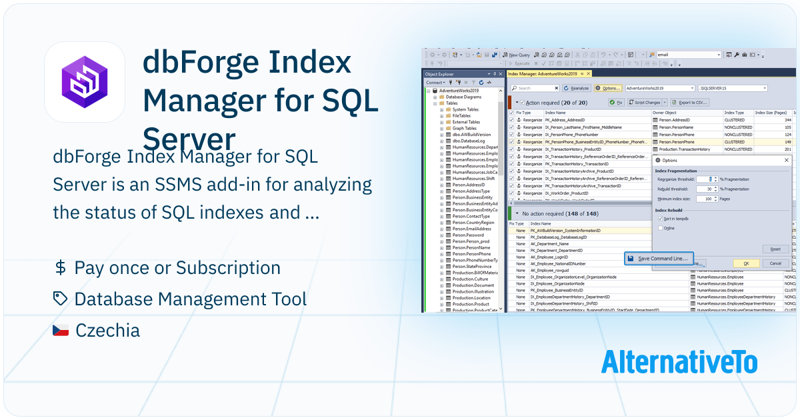The image size is (800, 420).
Task: Open the Connect dropdown in Object Explorer
Action: tap(435, 83)
